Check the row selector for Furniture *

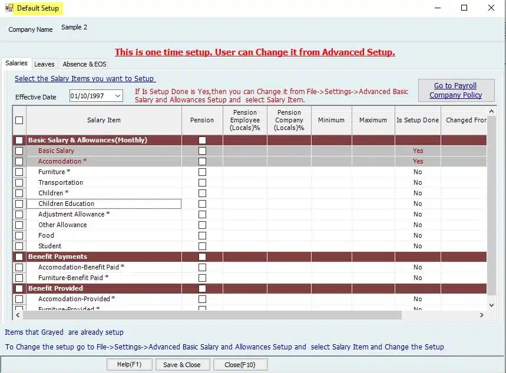click(19, 172)
